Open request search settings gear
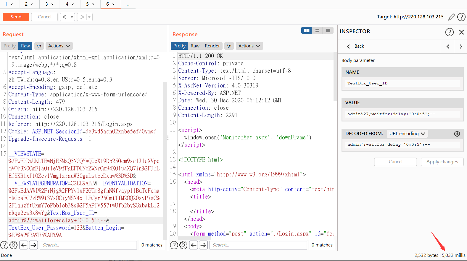The height and width of the screenshot is (261, 467). click(14, 245)
